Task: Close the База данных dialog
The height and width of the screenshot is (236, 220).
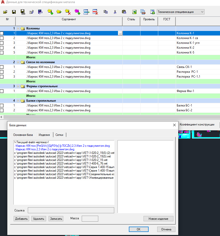Action: (x=174, y=125)
